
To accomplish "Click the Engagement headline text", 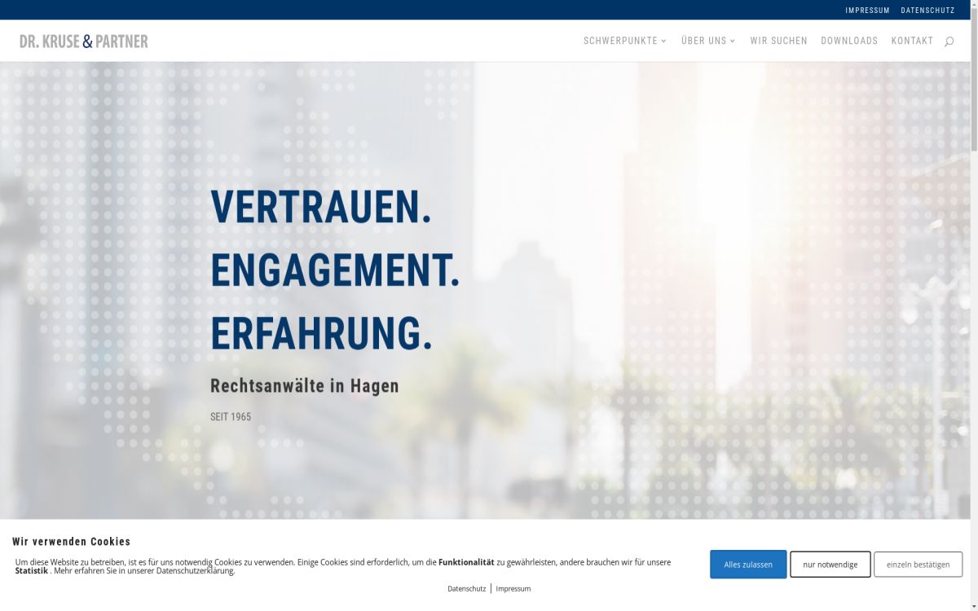I will (x=334, y=270).
